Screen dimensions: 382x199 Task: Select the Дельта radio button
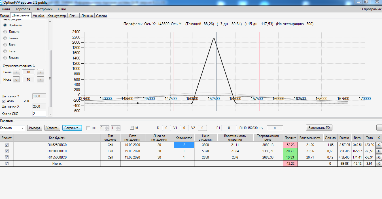click(5, 32)
